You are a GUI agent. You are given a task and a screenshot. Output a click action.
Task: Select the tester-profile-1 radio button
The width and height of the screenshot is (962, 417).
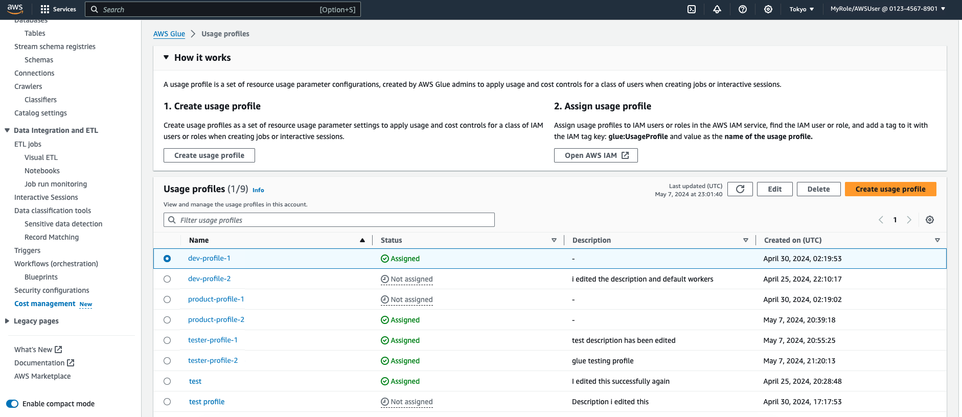tap(167, 340)
